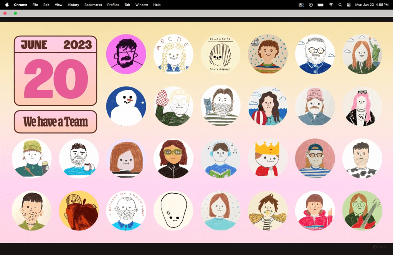Click the 'We have a Team' banner

[55, 122]
